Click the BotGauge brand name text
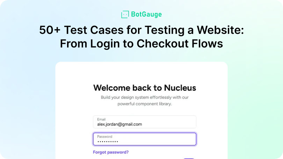The image size is (283, 159). click(146, 14)
